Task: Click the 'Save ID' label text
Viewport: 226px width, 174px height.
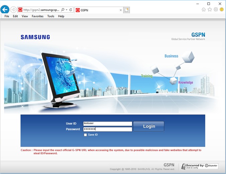Action: click(x=93, y=135)
